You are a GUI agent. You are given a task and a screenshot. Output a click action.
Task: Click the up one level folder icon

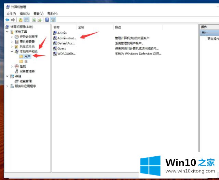click(21, 20)
